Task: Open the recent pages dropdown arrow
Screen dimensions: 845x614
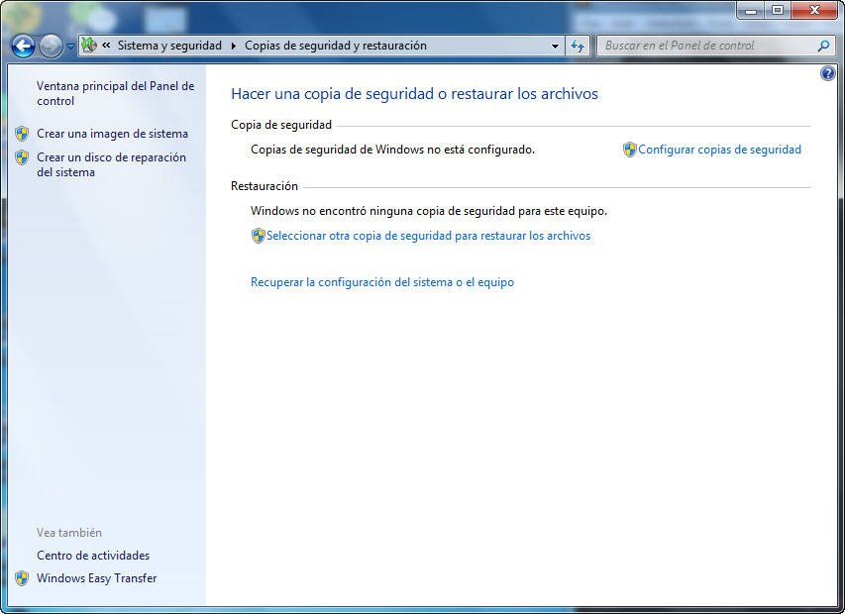Action: pos(70,47)
